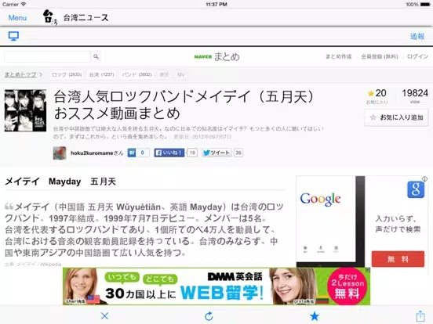Tap the X stop button in bottom toolbar
The height and width of the screenshot is (324, 433).
coord(104,315)
